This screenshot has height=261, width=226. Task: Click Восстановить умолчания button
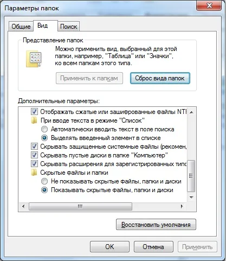[156, 225]
